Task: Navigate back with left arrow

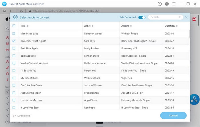Action: pos(11,11)
